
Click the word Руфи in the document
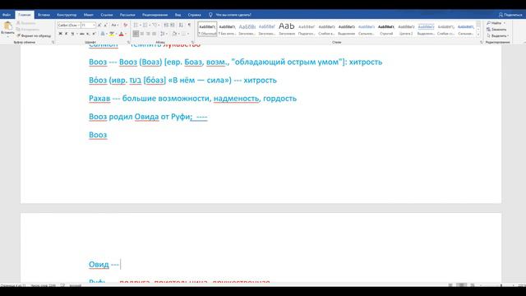182,117
